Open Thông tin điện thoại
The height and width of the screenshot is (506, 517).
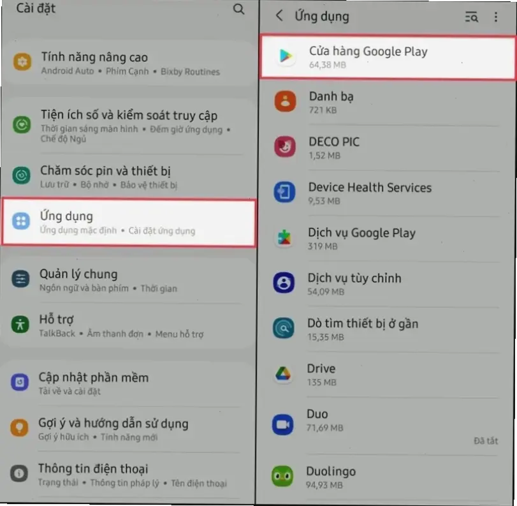click(127, 475)
